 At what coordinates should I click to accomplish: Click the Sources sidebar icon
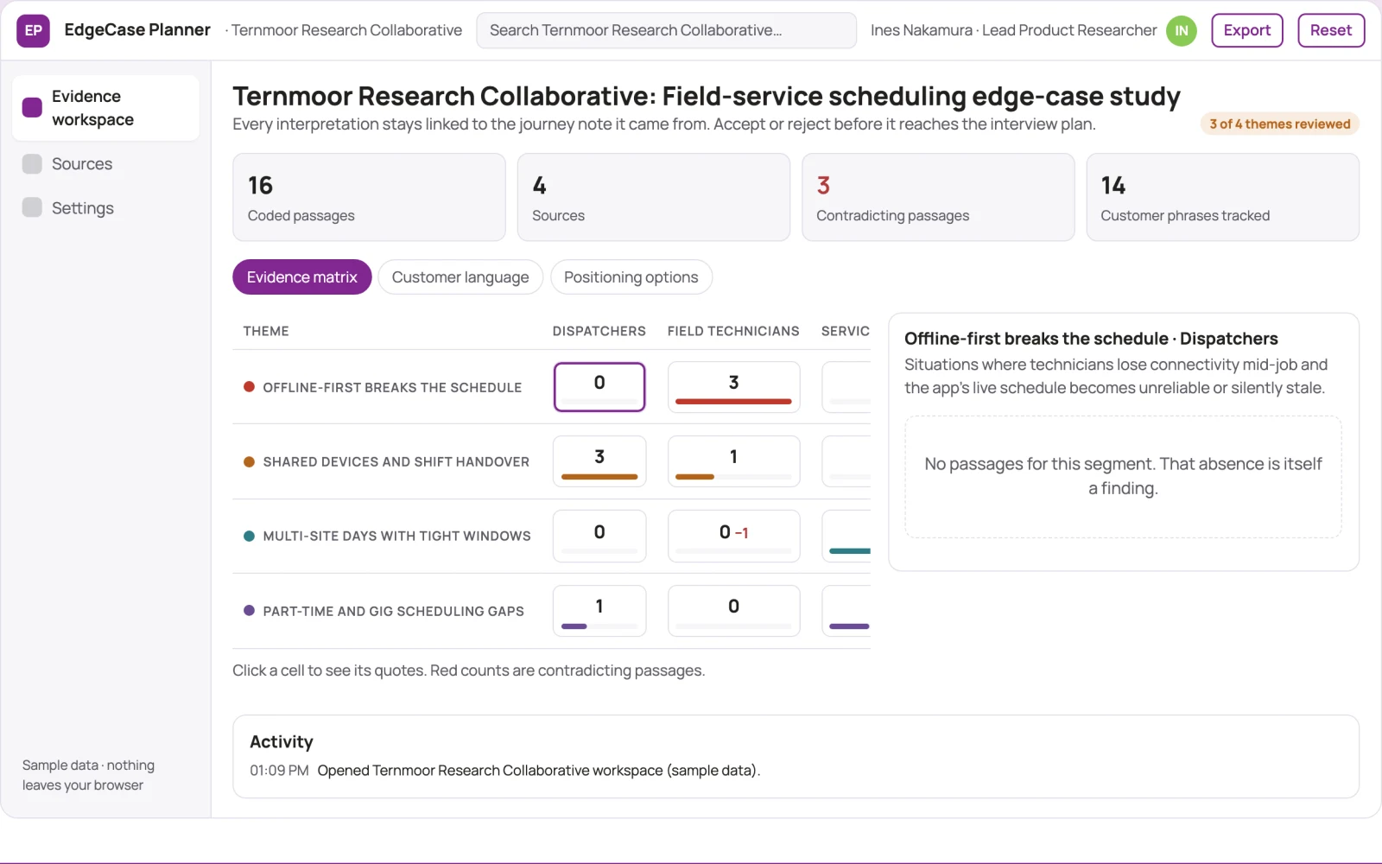point(32,163)
